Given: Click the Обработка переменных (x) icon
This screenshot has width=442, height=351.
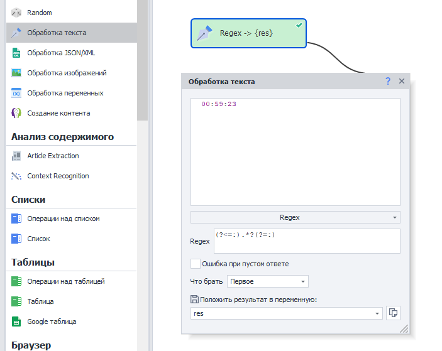Looking at the screenshot, I should [16, 93].
